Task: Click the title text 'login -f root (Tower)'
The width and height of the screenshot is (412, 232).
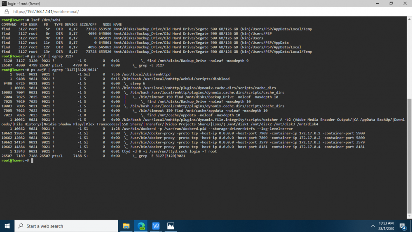Action: click(x=24, y=3)
